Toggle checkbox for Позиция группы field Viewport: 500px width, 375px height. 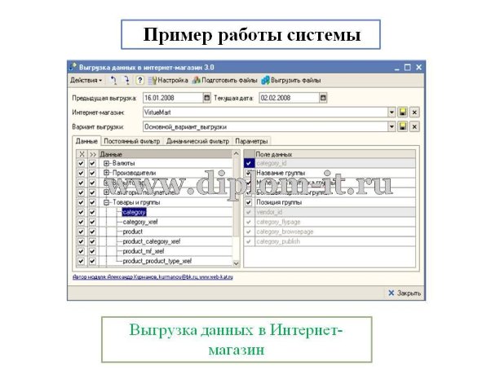[x=249, y=202]
